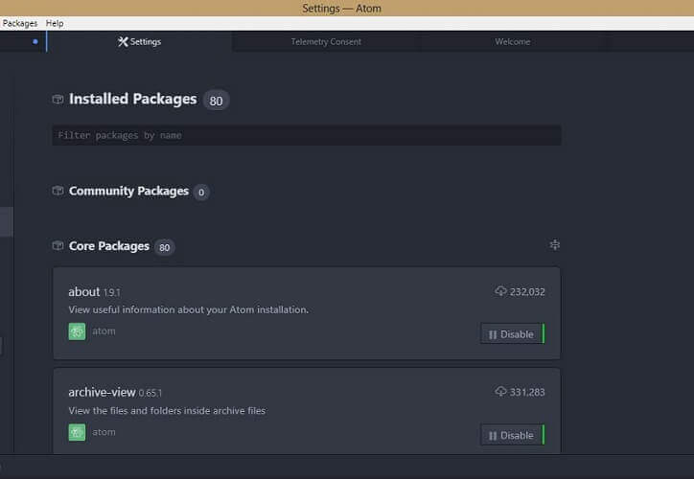This screenshot has width=694, height=479.
Task: Click download count 232,032
Action: tap(527, 292)
